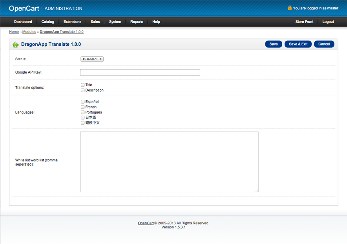
Task: Follow the Modules breadcrumb link
Action: pyautogui.click(x=29, y=32)
